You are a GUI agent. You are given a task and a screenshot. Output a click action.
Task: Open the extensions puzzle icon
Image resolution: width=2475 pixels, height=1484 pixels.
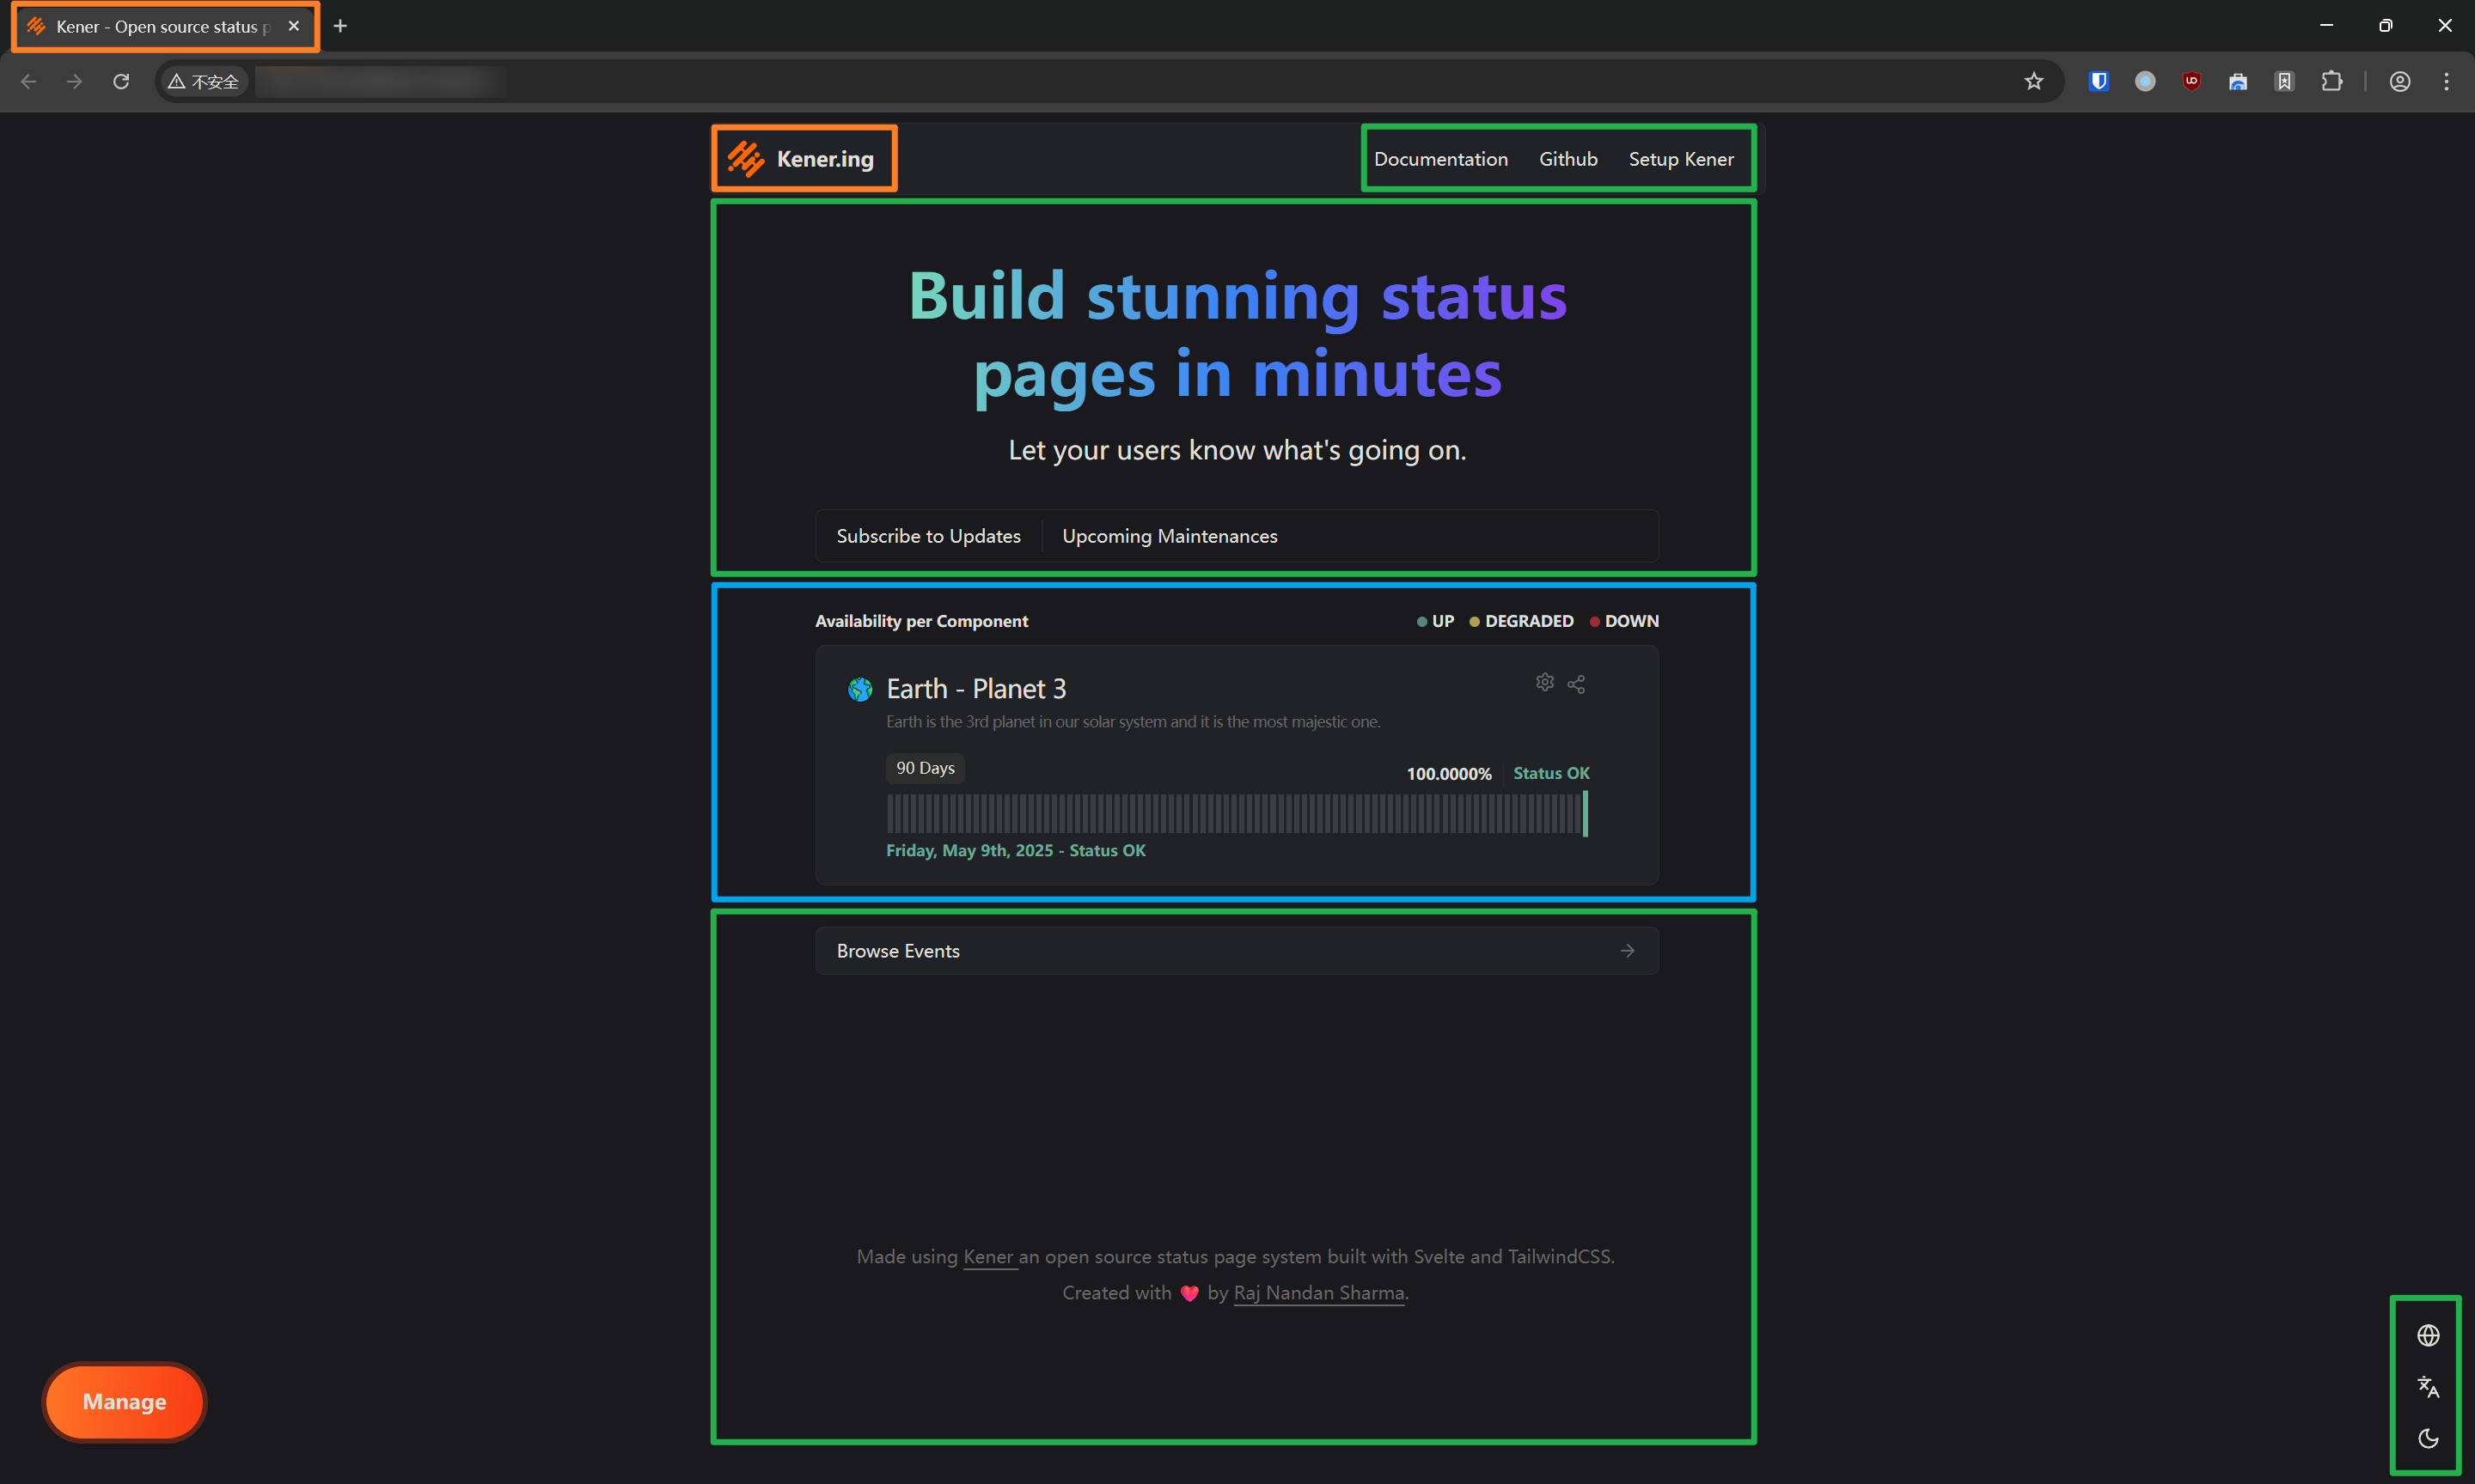pos(2332,81)
